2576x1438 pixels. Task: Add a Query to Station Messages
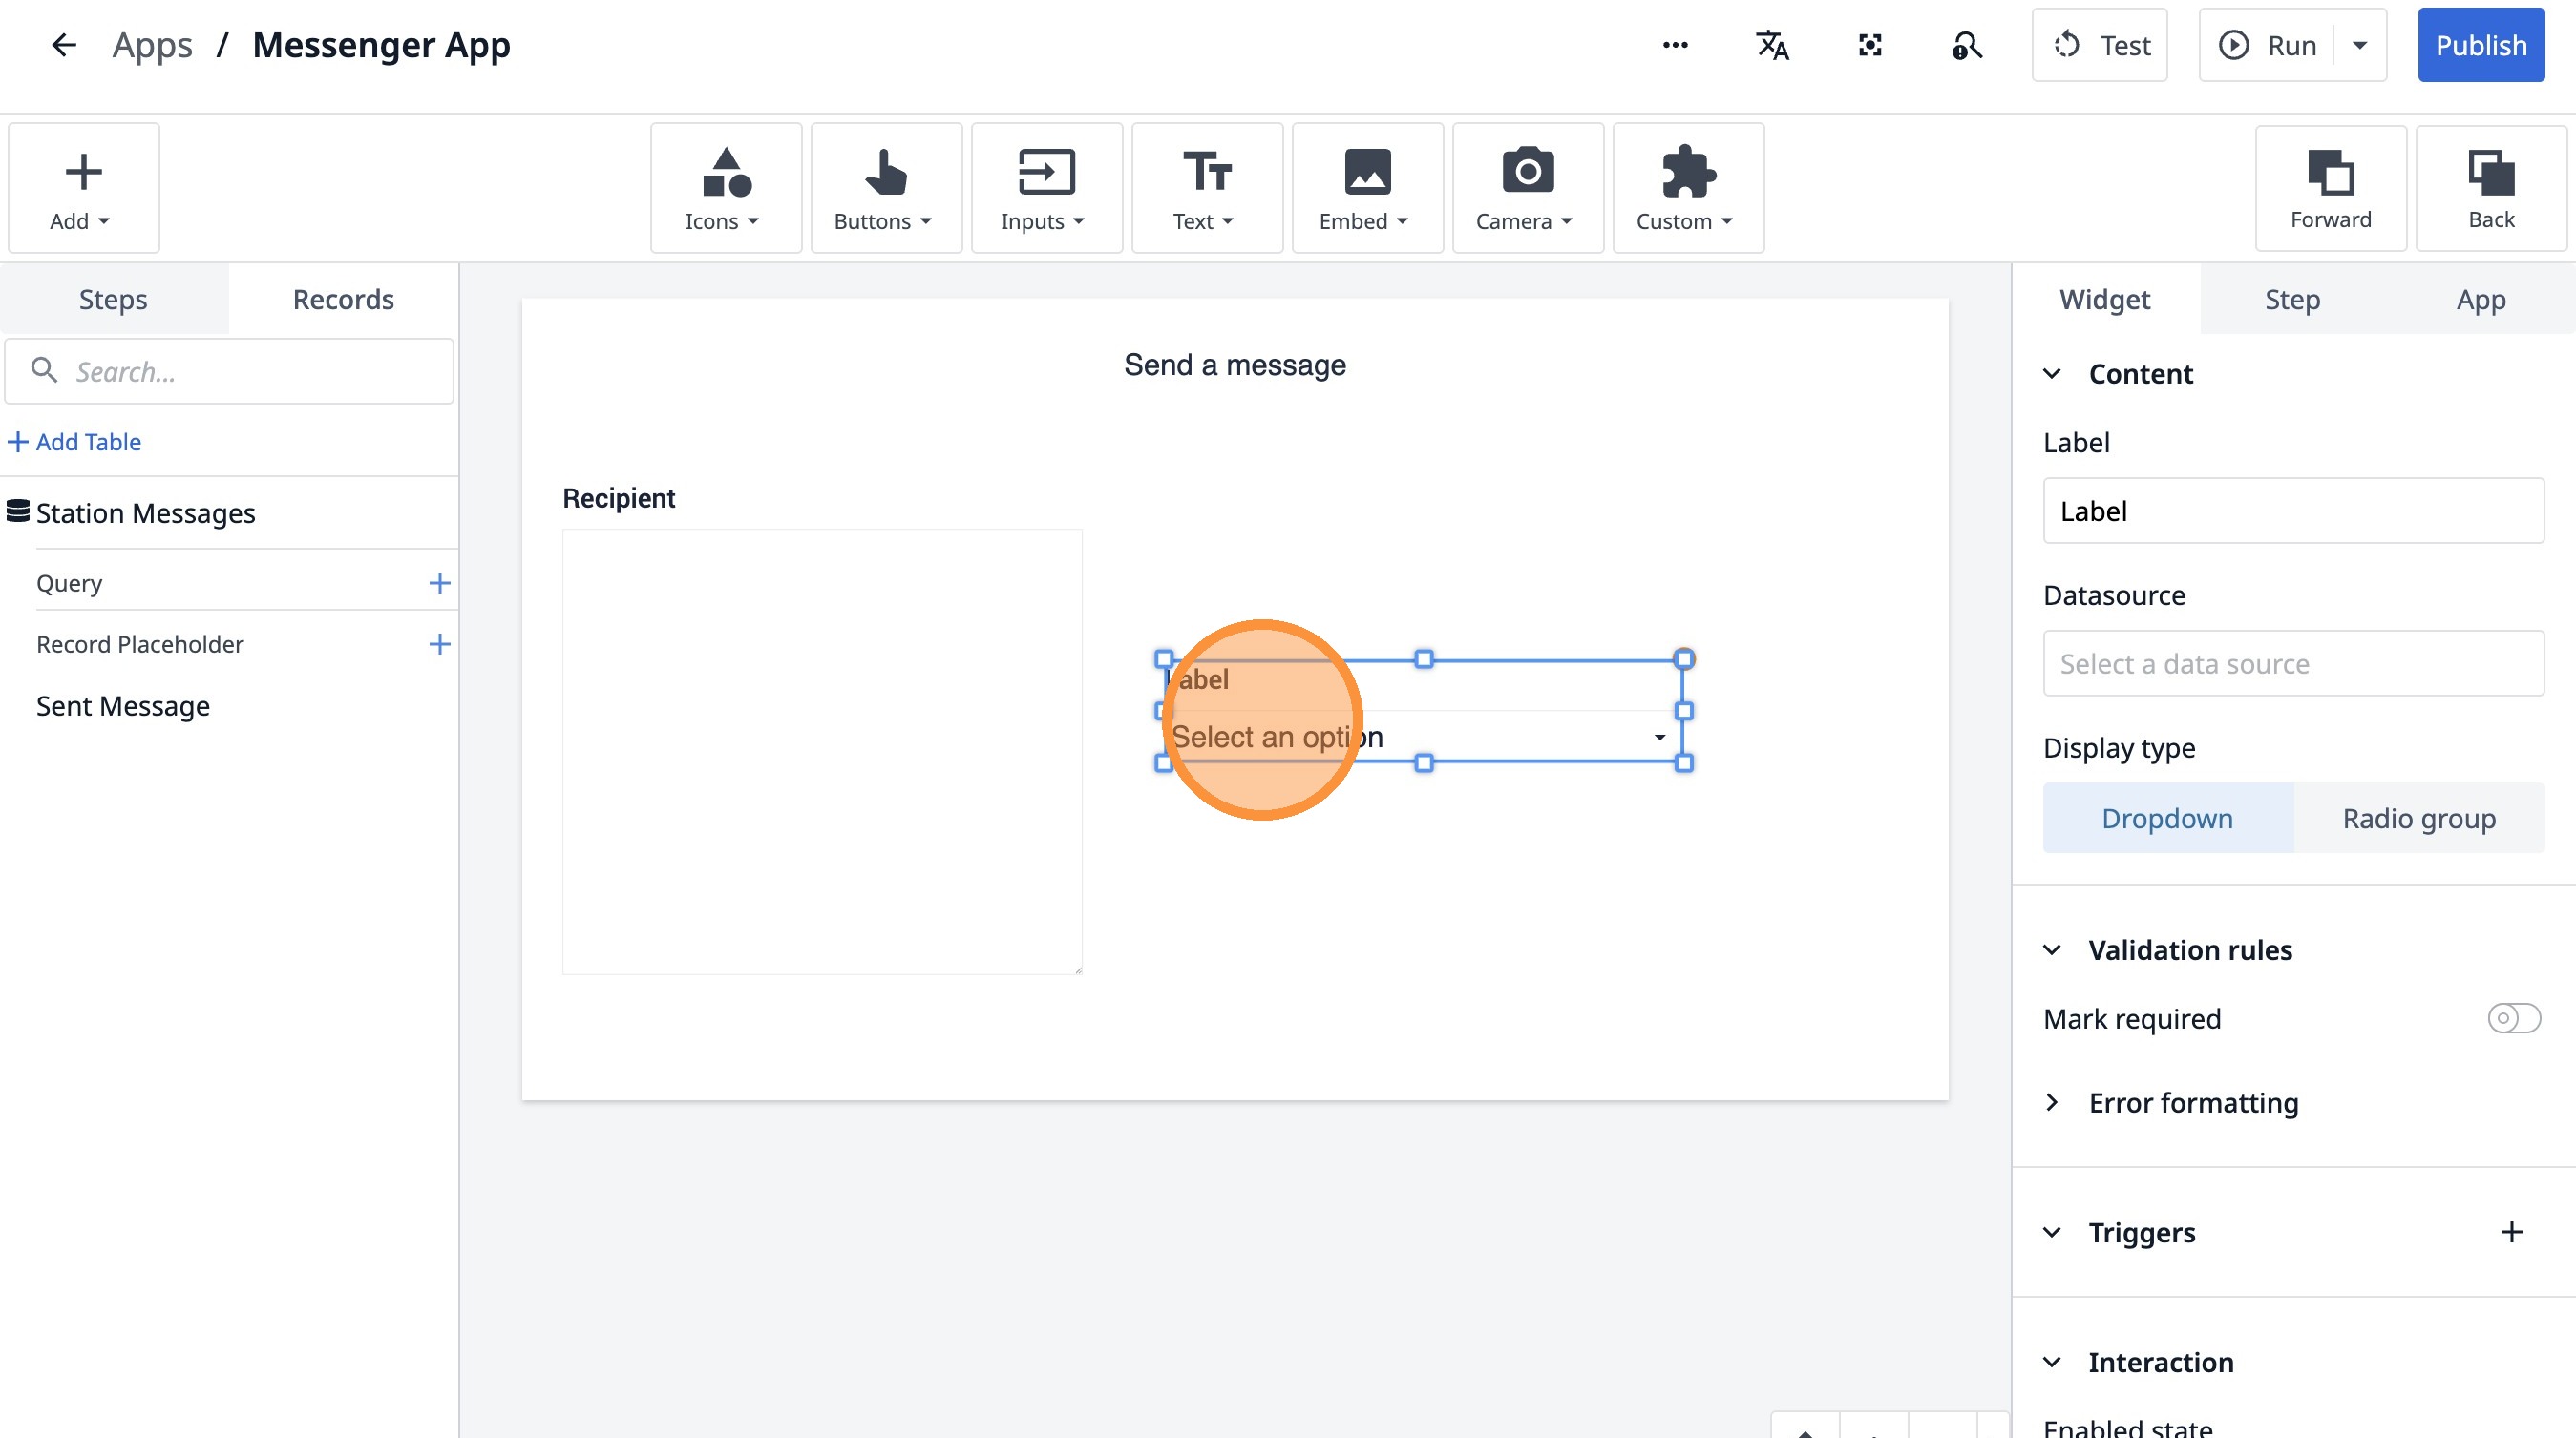click(439, 583)
